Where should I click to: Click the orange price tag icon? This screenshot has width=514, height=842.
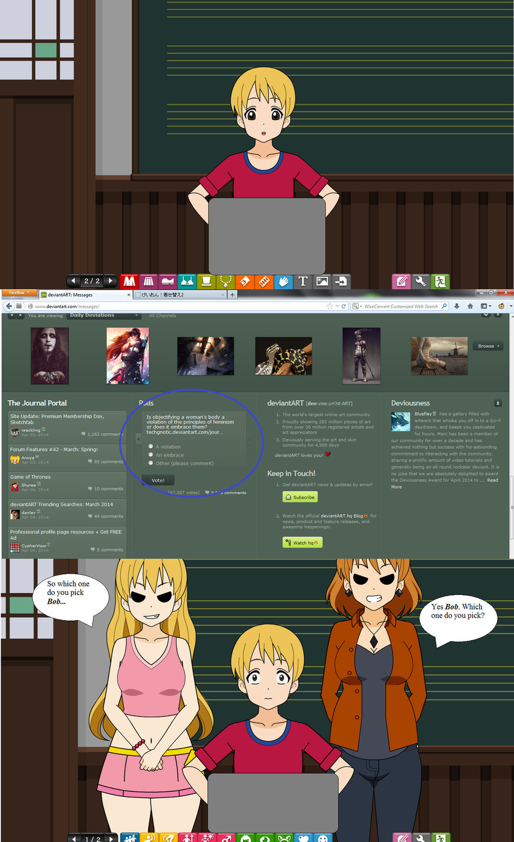coord(244,281)
